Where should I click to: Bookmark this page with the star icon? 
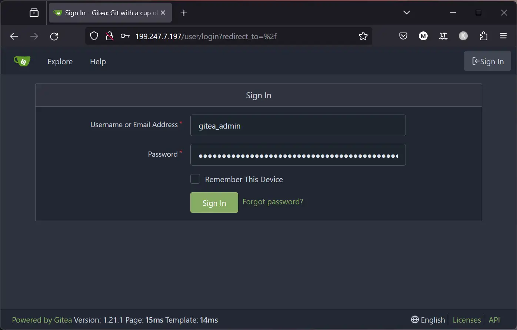363,36
